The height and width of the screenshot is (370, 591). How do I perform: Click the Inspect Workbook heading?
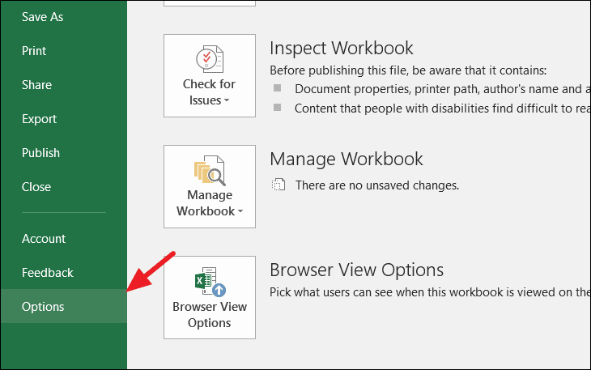tap(341, 48)
